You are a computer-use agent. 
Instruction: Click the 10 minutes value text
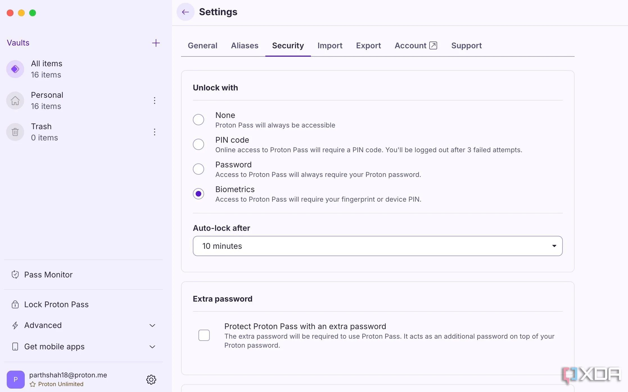222,246
